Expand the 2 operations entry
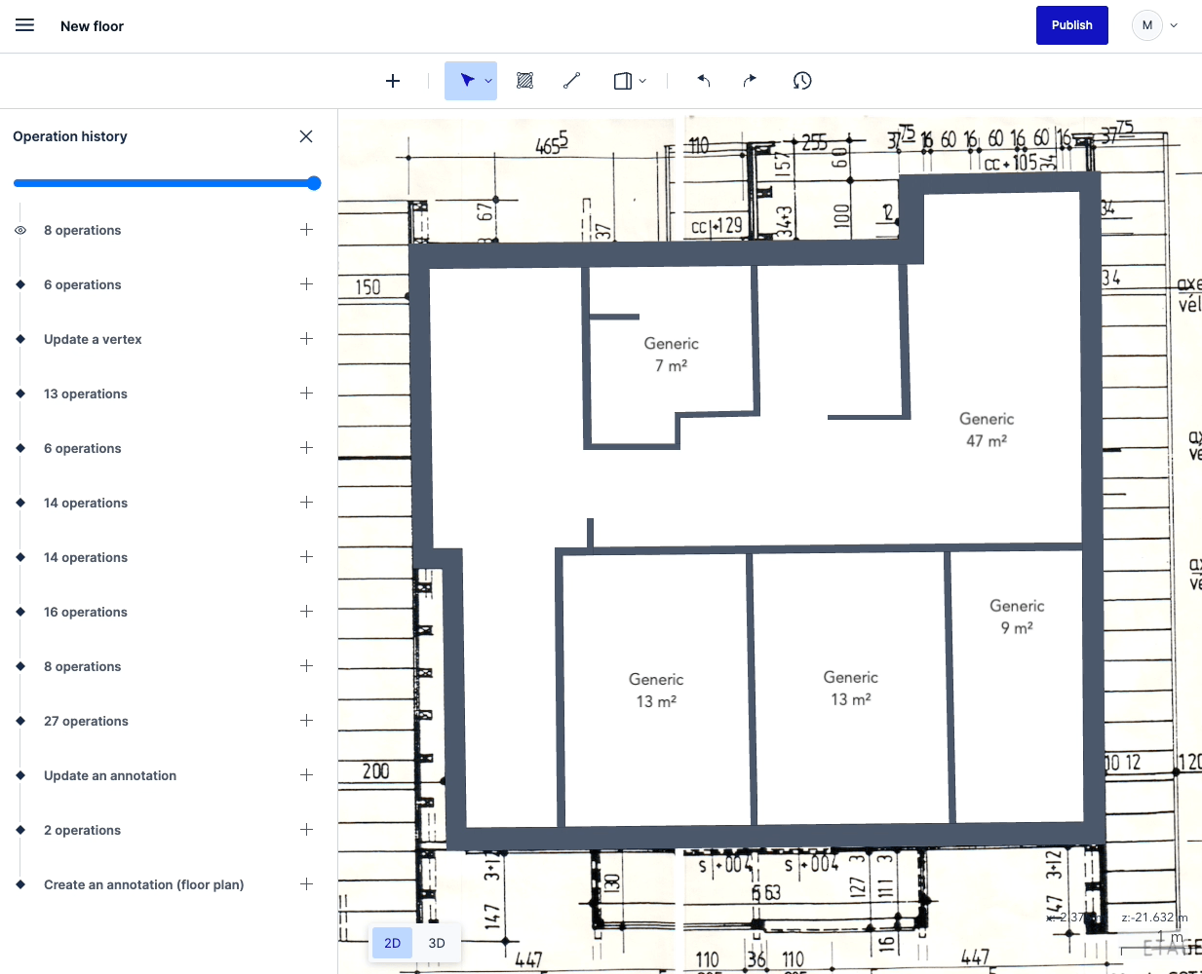 click(306, 830)
